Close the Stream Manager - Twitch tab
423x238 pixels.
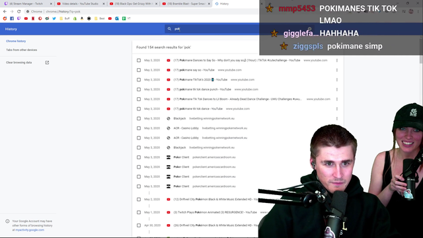click(51, 4)
